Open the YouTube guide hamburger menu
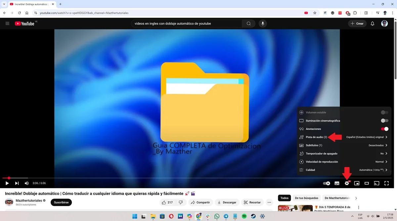This screenshot has height=221, width=397. pyautogui.click(x=7, y=23)
